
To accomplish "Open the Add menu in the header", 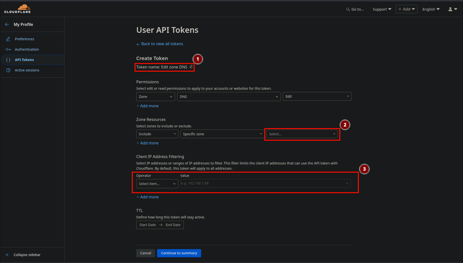I will (406, 9).
